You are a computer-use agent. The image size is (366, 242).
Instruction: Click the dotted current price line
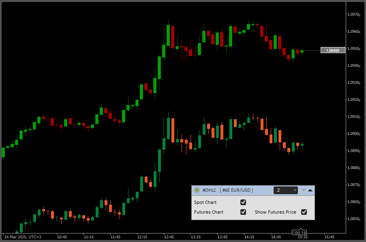[x=312, y=50]
